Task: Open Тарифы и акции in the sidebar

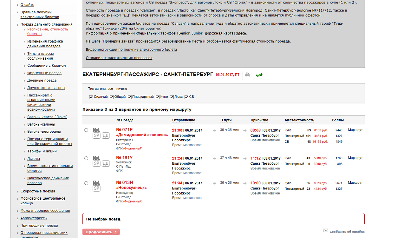Action: coord(42,151)
